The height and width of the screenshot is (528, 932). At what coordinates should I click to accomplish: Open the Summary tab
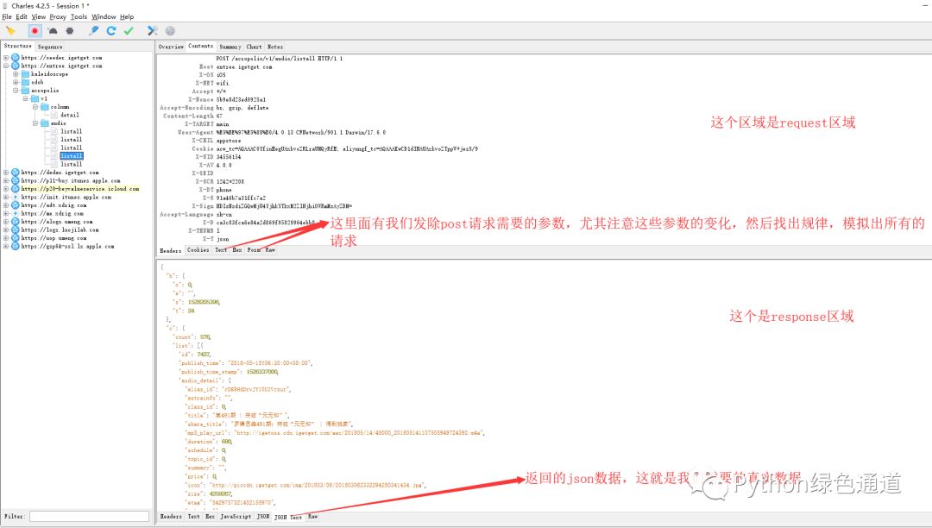click(230, 47)
